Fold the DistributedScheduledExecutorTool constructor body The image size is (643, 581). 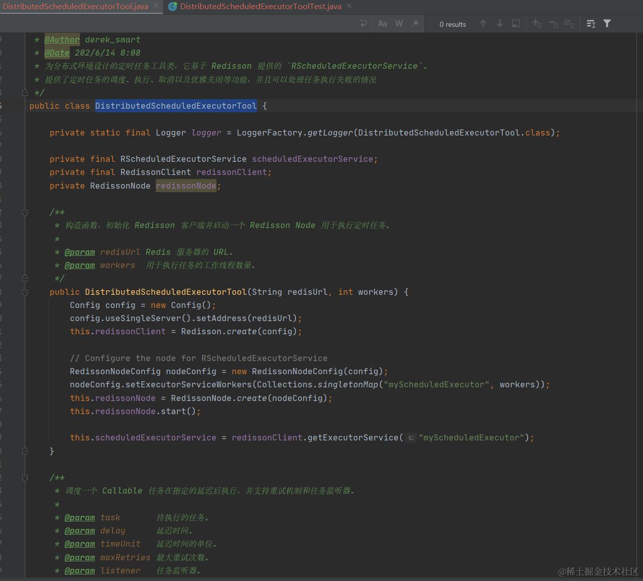click(25, 292)
